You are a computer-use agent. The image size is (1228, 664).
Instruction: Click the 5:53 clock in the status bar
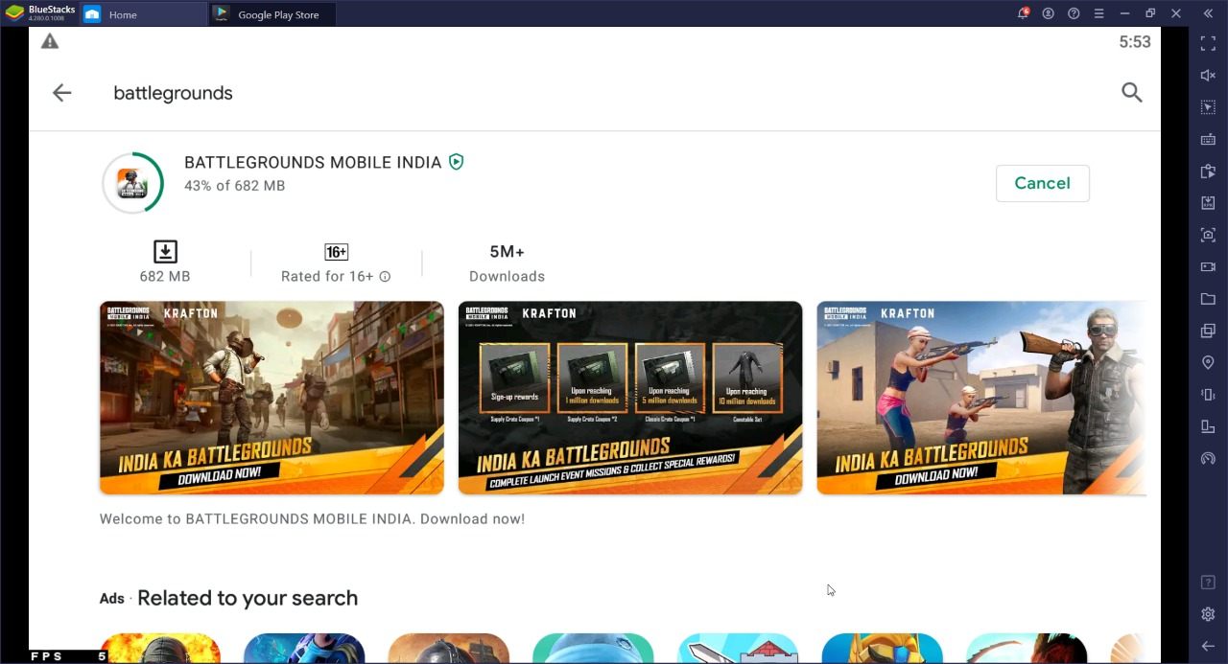(1135, 42)
